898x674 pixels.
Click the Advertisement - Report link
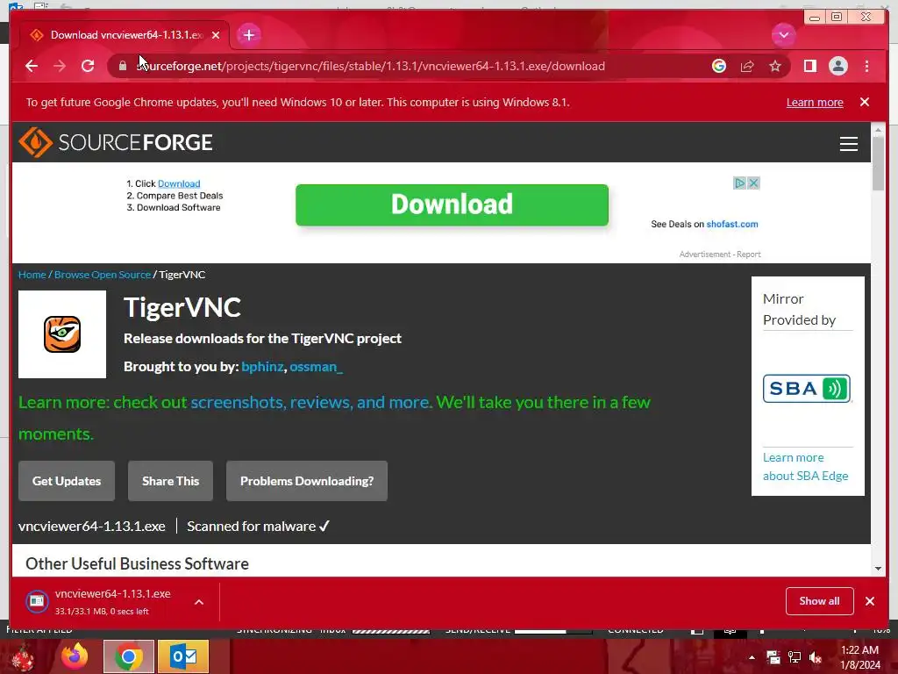(x=720, y=254)
